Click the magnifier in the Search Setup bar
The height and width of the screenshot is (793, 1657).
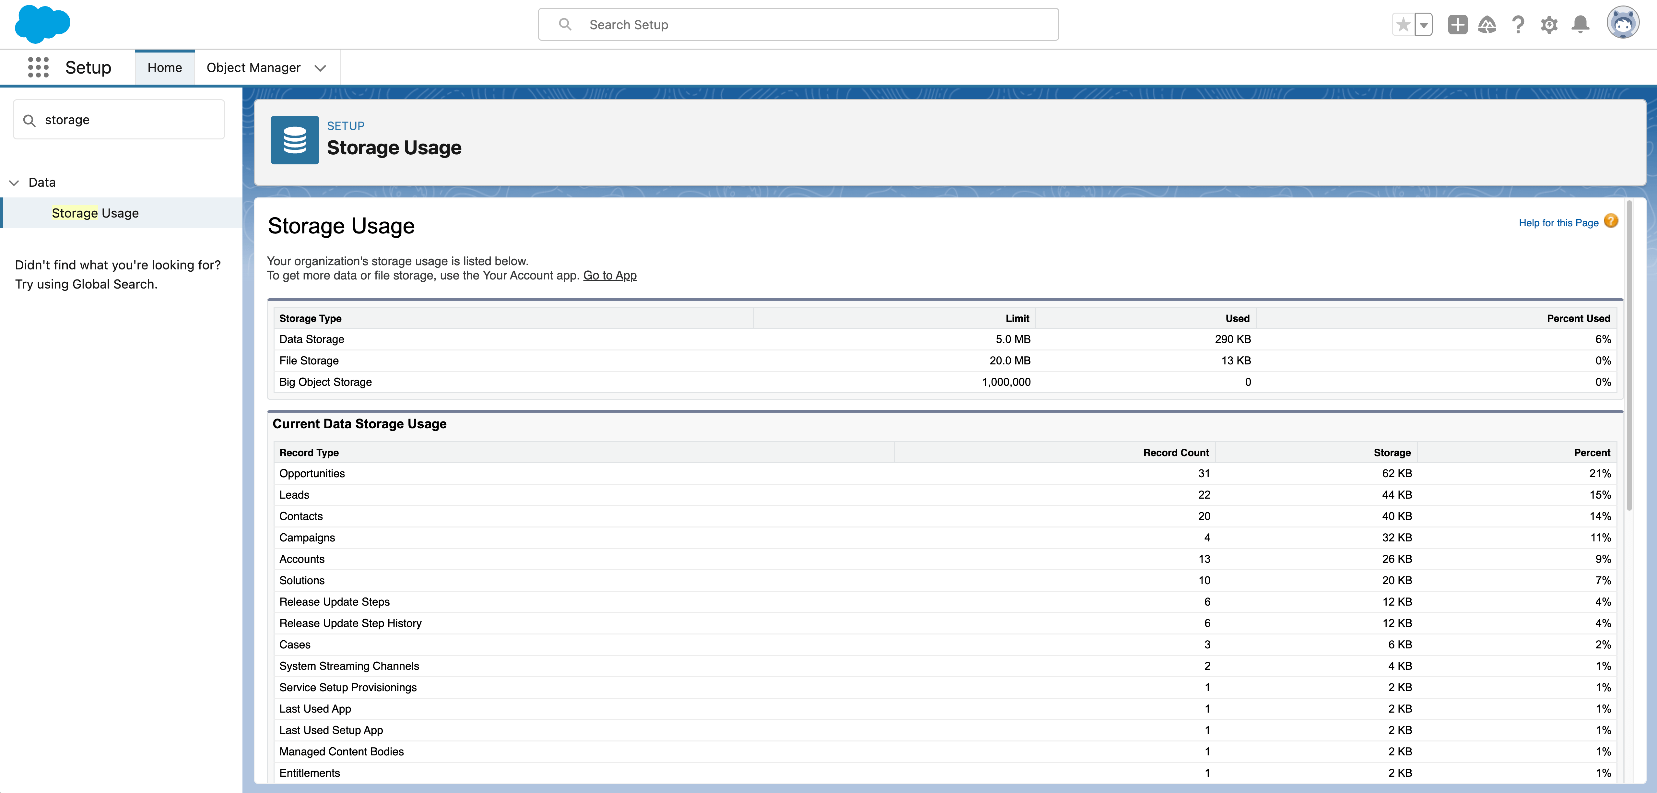[565, 24]
